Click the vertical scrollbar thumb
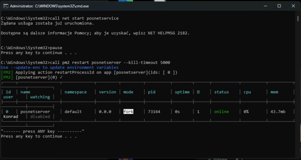Image resolution: width=301 pixels, height=160 pixels. click(298, 18)
